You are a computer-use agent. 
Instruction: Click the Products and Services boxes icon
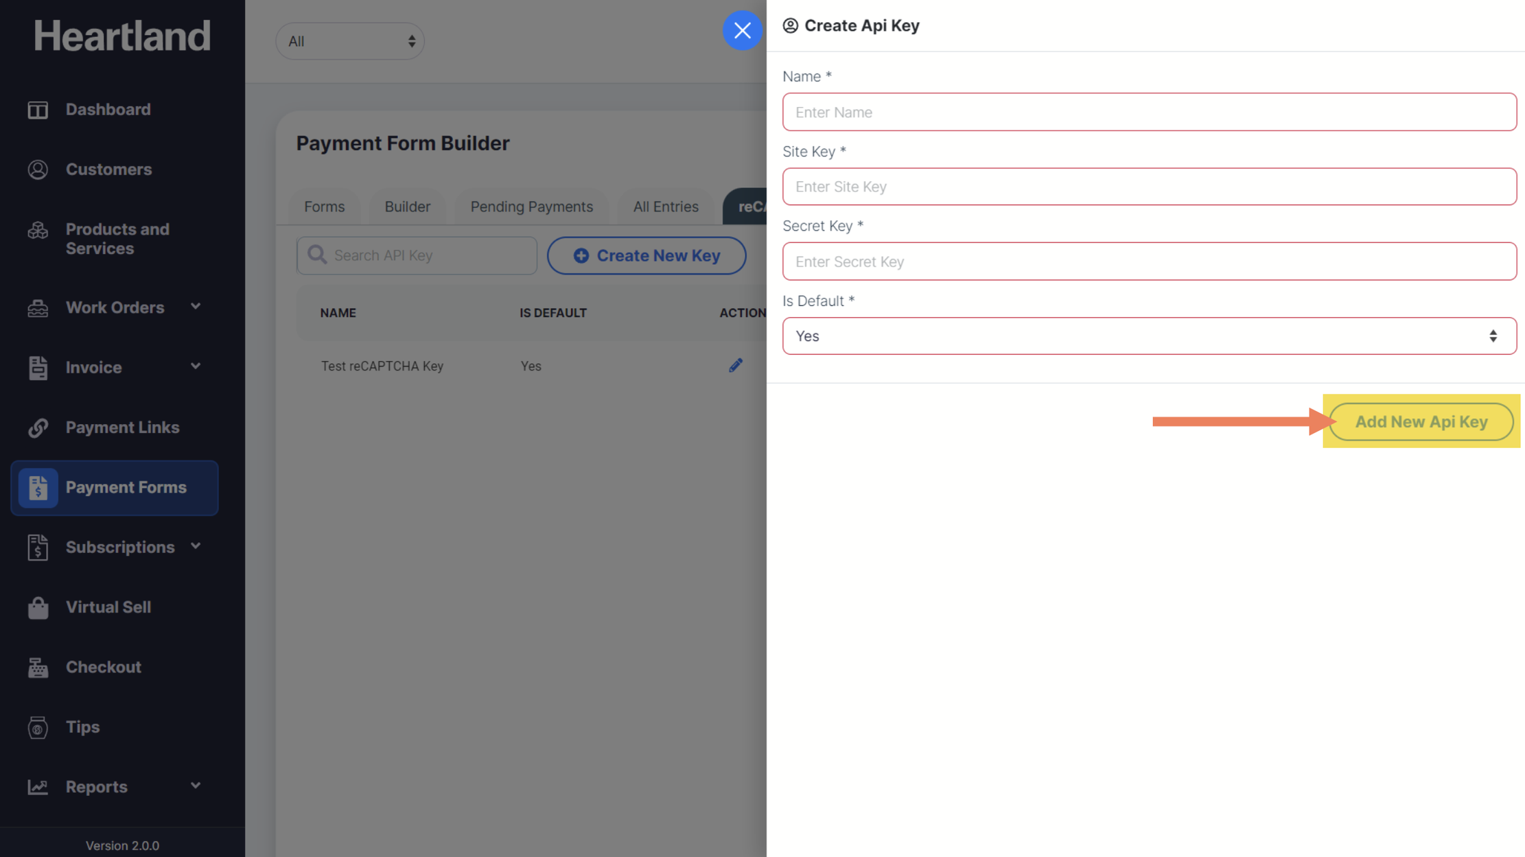[x=38, y=231]
